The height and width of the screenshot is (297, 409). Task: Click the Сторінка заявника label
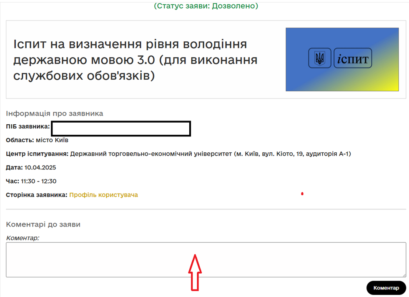click(37, 195)
